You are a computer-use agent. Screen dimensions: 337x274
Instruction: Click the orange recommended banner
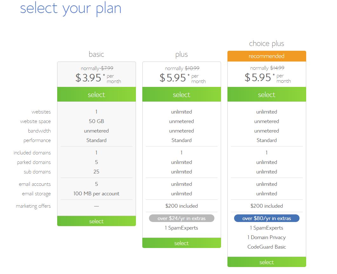[266, 56]
